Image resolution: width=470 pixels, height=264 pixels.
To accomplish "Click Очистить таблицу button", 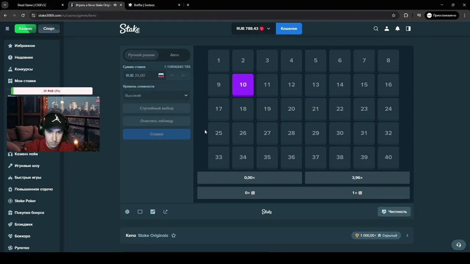I will pyautogui.click(x=157, y=121).
